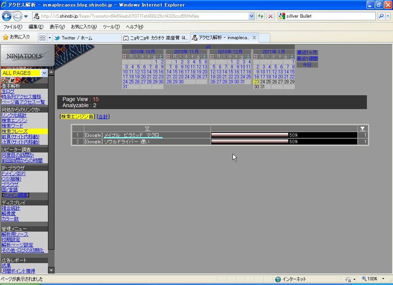Open the 編集(E) menu

(36, 27)
